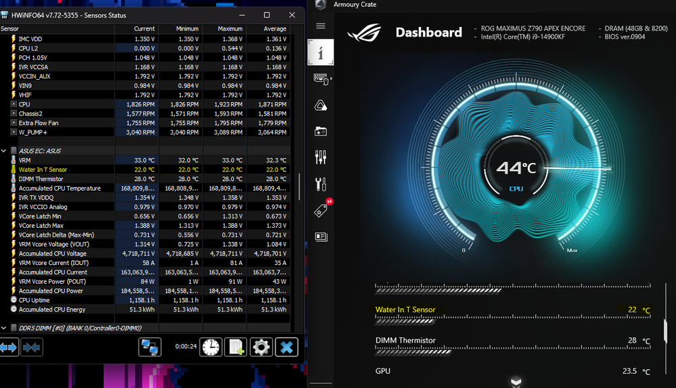Select the DIMM Thermistor row in HWiNFO
This screenshot has height=388, width=676.
(145, 178)
